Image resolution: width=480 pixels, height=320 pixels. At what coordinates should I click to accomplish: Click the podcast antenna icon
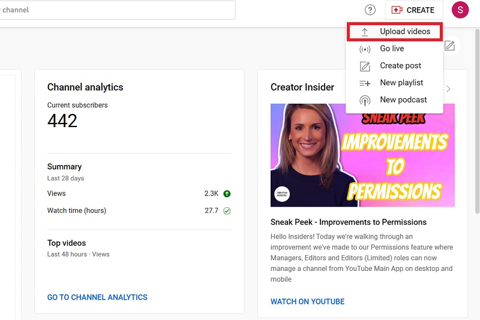[365, 101]
